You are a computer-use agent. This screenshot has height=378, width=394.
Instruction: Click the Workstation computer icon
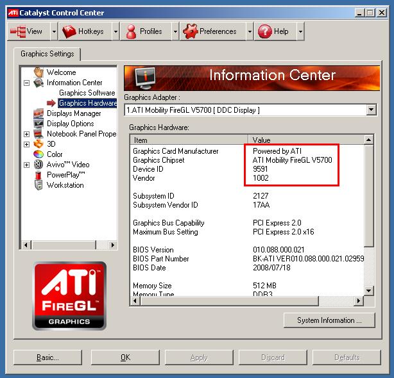tap(39, 185)
